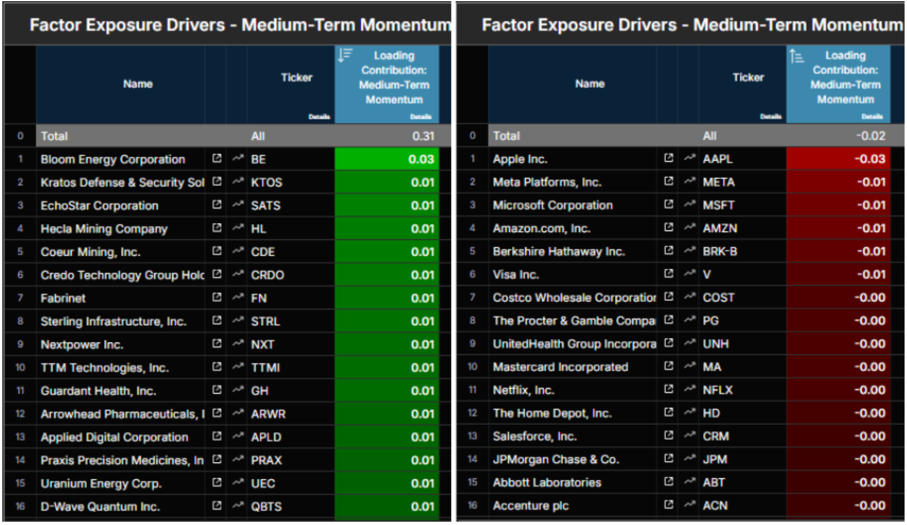The height and width of the screenshot is (525, 907).
Task: Click the EchoStar Corporation name
Action: coord(99,206)
